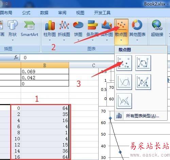Expand the Shapes dropdown arrow
The image size is (170, 160).
coord(13,40)
